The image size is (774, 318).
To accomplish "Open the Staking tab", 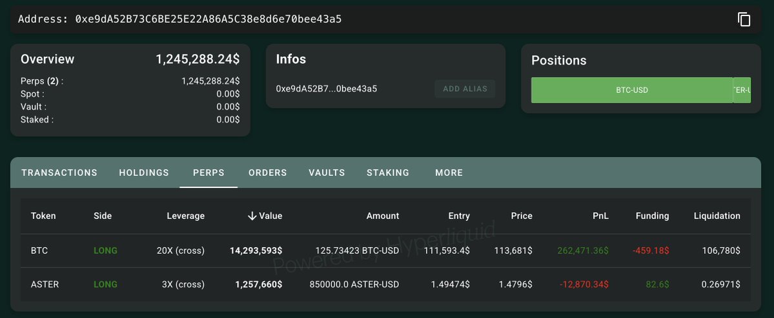I will (388, 173).
